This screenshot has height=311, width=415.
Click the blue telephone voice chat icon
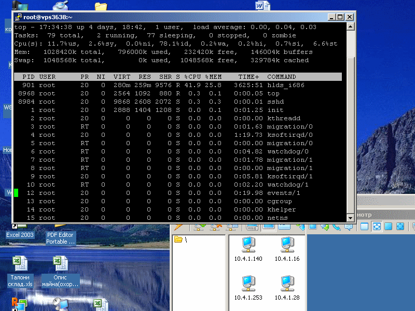(337, 227)
